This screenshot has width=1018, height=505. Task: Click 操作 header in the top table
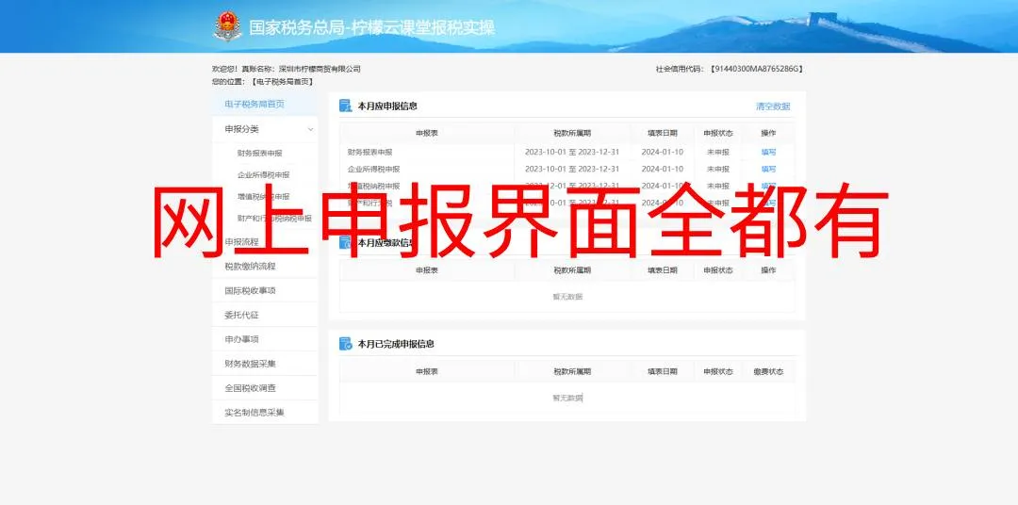click(769, 133)
